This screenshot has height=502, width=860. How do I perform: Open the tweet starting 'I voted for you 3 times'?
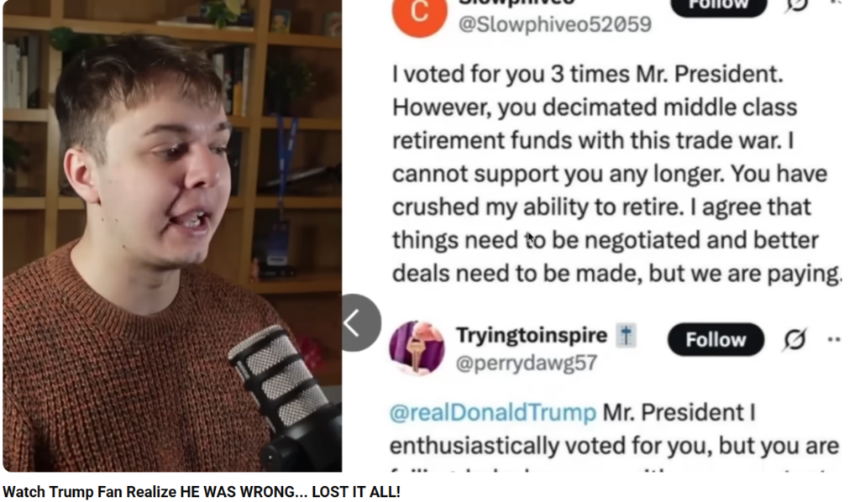click(616, 173)
